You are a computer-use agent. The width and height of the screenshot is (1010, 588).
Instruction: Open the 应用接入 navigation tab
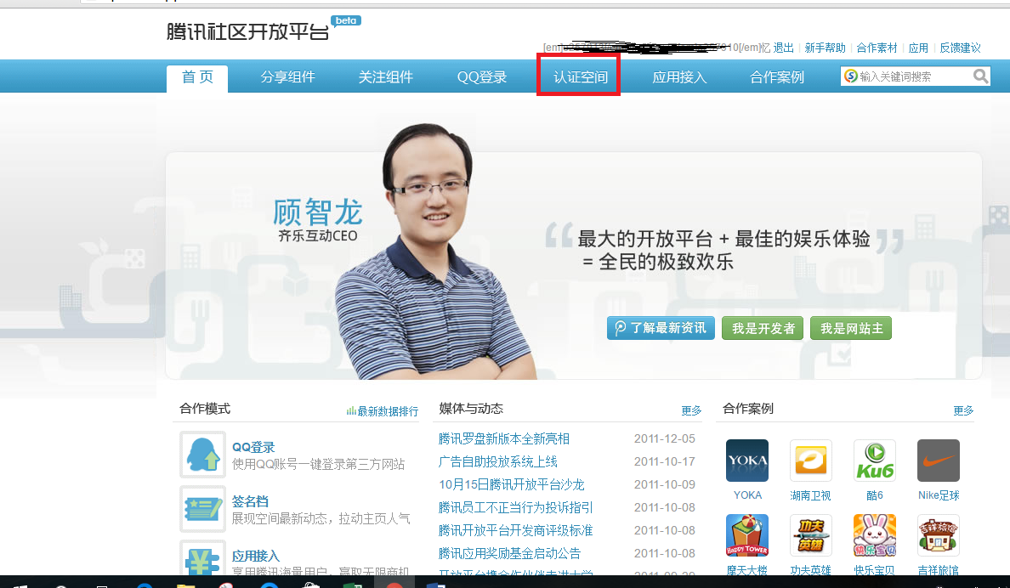coord(679,77)
